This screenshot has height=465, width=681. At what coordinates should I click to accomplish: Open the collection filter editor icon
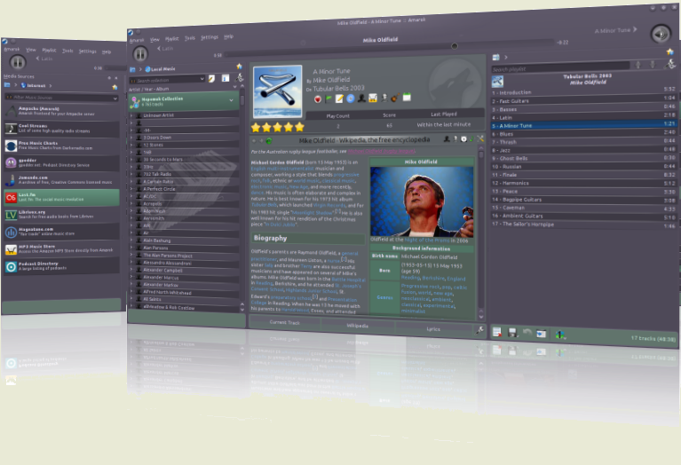[211, 79]
